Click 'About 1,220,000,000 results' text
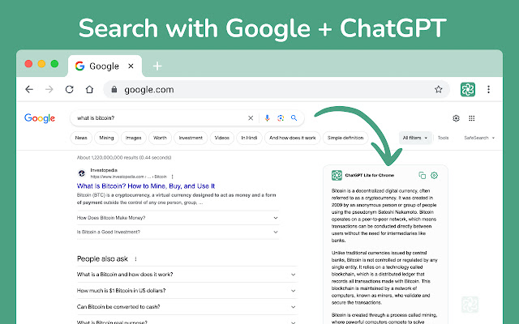Image resolution: width=519 pixels, height=324 pixels. click(x=124, y=158)
